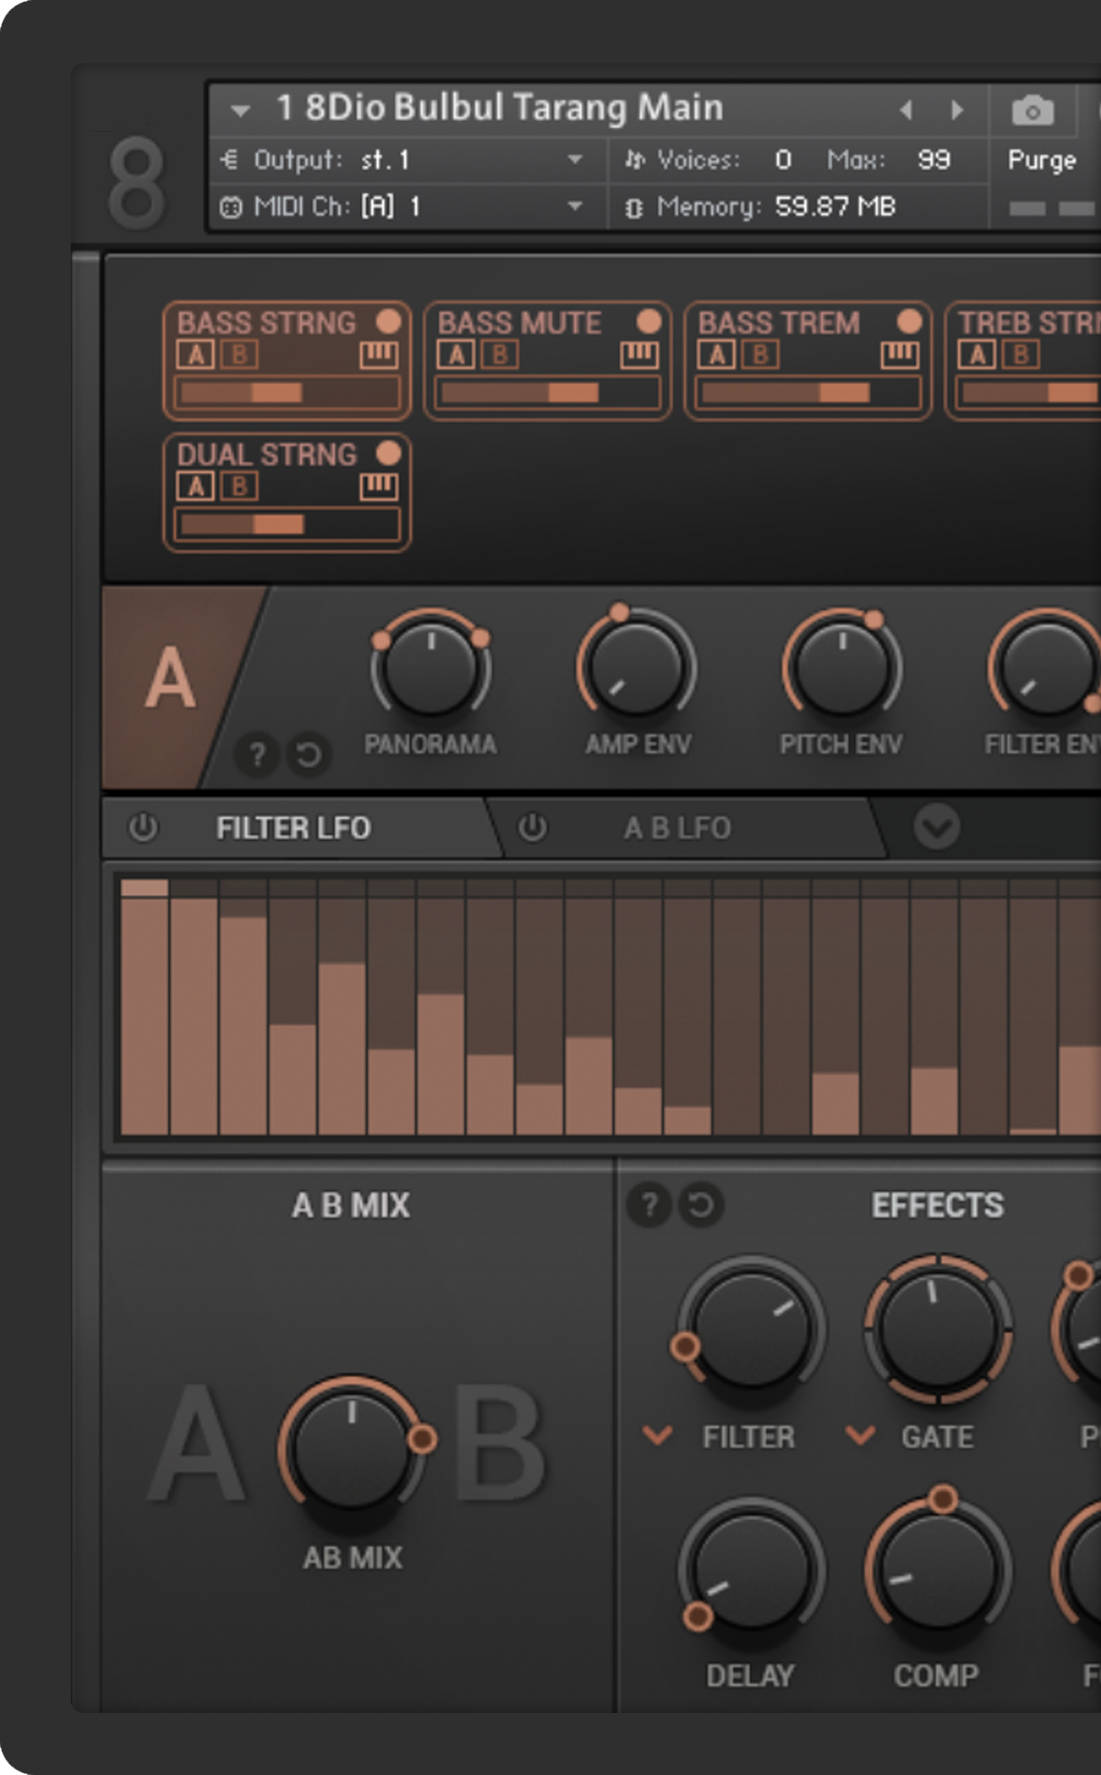Image resolution: width=1101 pixels, height=1775 pixels.
Task: Click keyboard icon in BASS STRNG slot
Action: pos(378,355)
